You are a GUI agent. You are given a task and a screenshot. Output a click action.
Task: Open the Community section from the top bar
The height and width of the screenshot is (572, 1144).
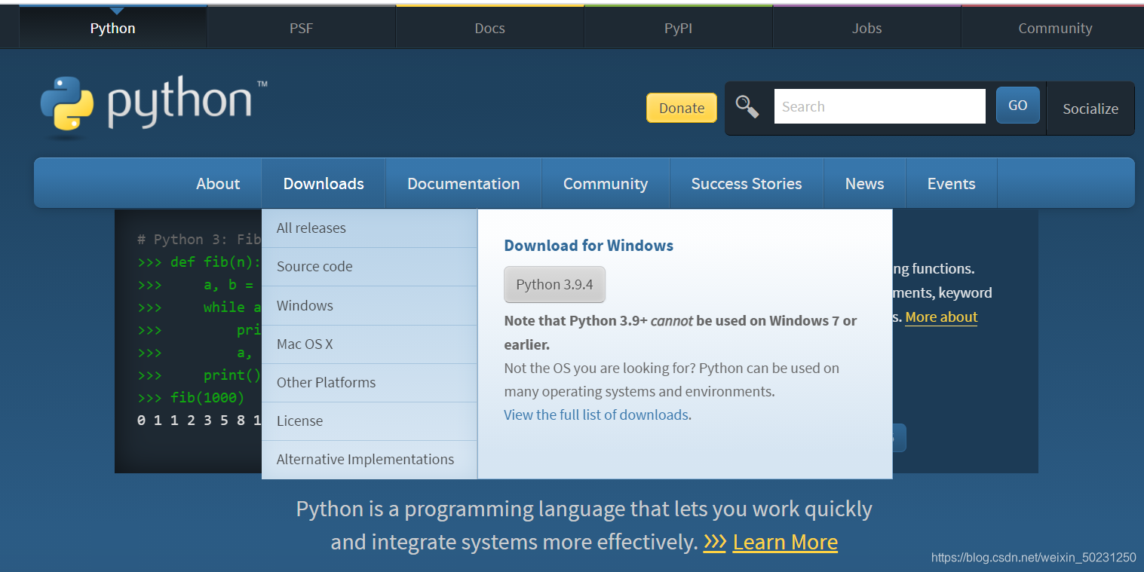click(x=1055, y=27)
